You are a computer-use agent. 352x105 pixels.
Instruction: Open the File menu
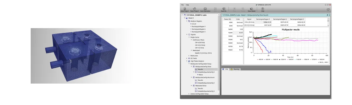182,5
